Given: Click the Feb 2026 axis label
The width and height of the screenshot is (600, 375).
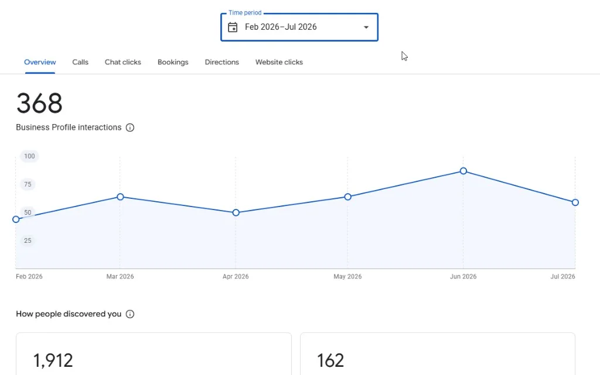Looking at the screenshot, I should click(29, 277).
